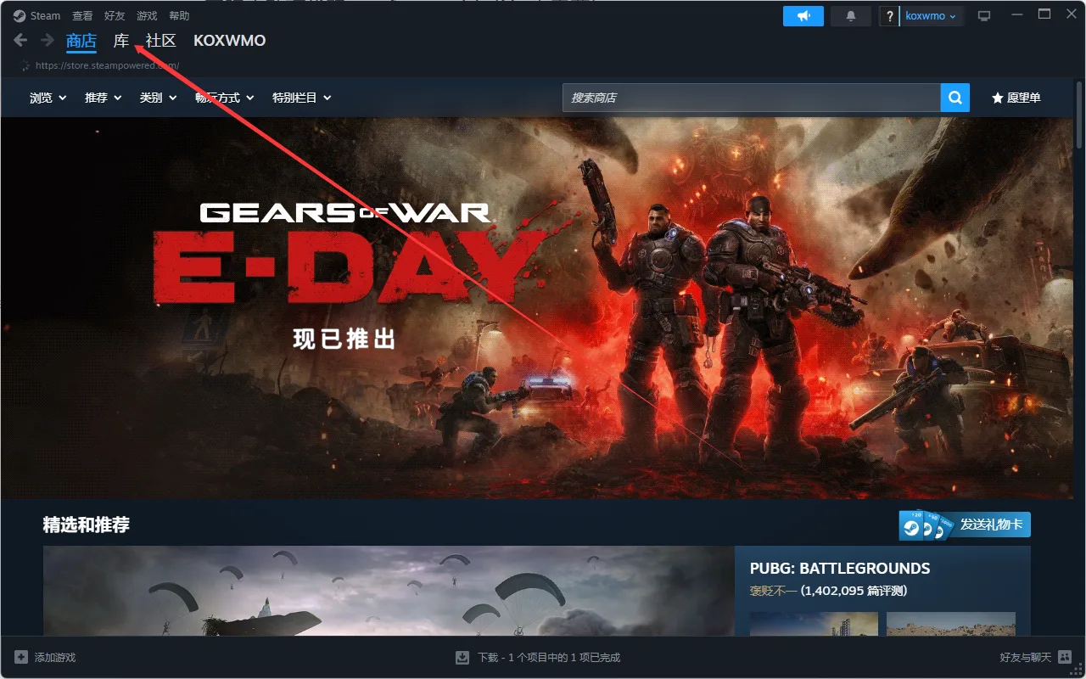Open the friends chat icon at bottom right
This screenshot has height=679, width=1086.
[1065, 657]
